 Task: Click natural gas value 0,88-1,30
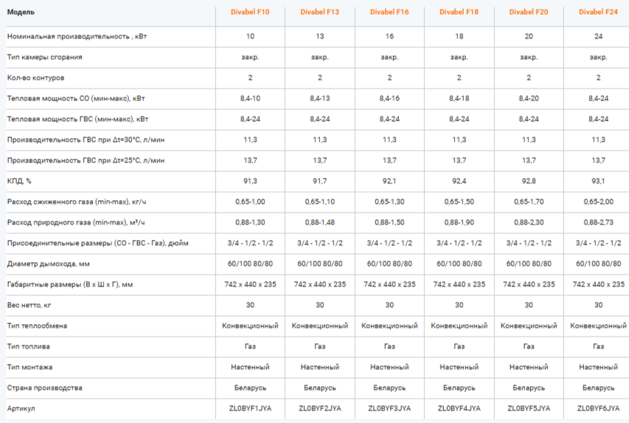coord(250,222)
